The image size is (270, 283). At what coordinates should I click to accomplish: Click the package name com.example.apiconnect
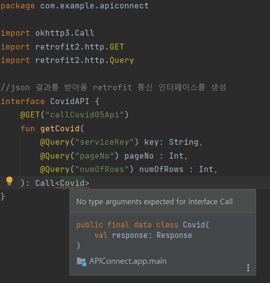click(94, 6)
